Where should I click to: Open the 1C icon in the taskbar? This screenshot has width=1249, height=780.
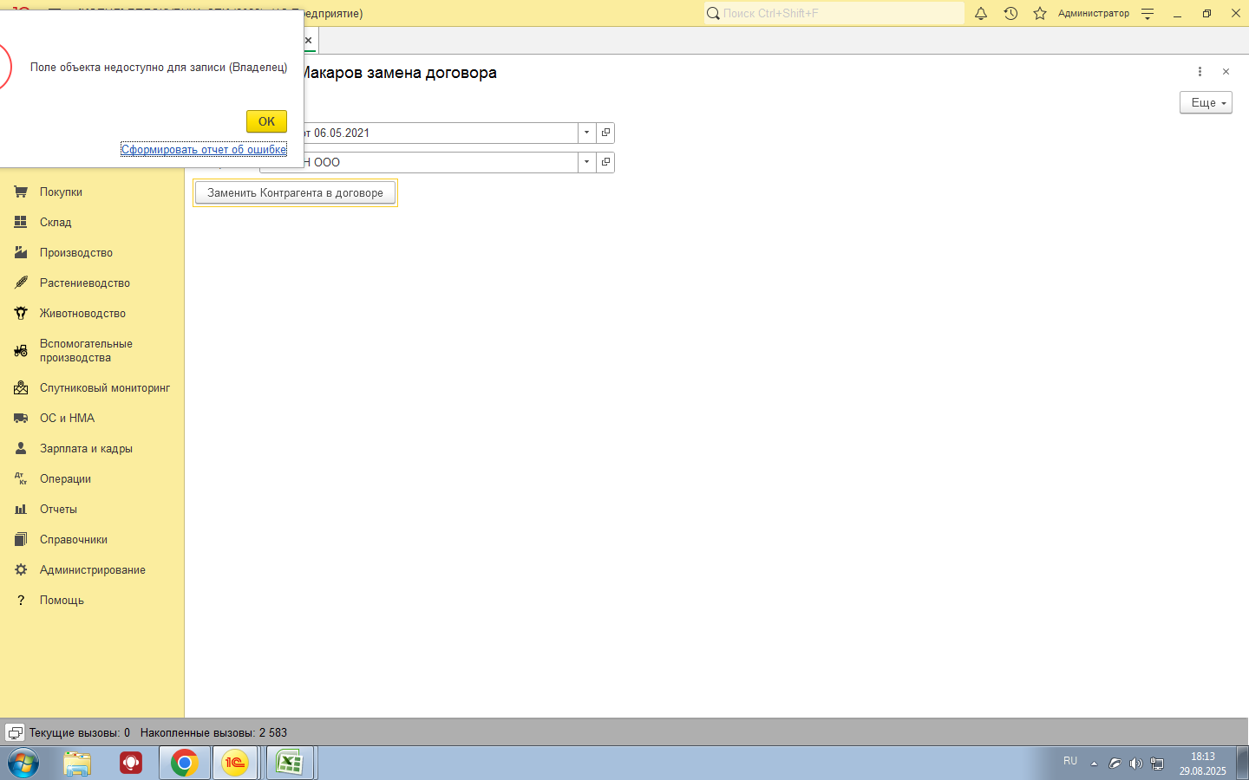pyautogui.click(x=235, y=763)
